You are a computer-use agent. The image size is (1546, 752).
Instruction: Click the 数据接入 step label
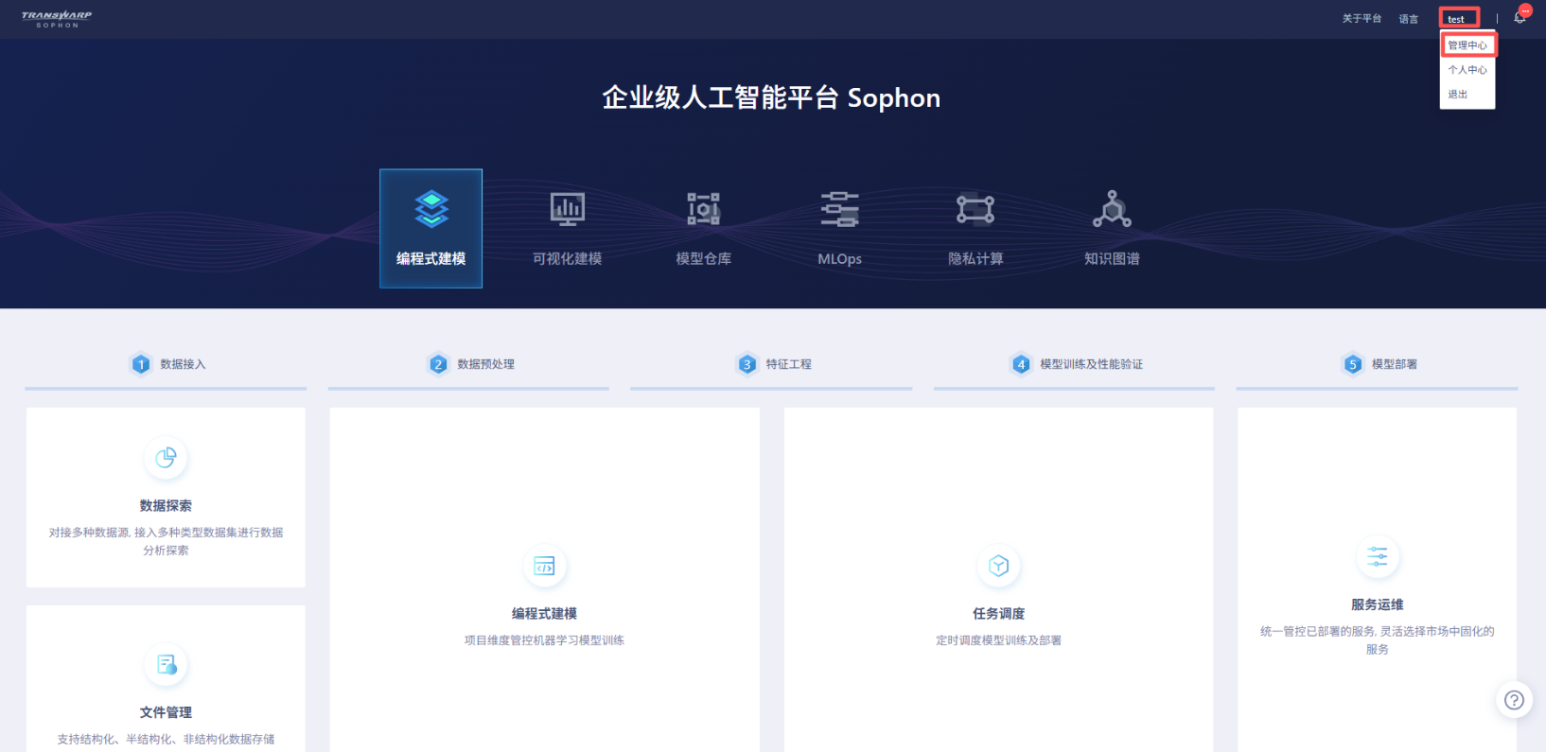183,364
